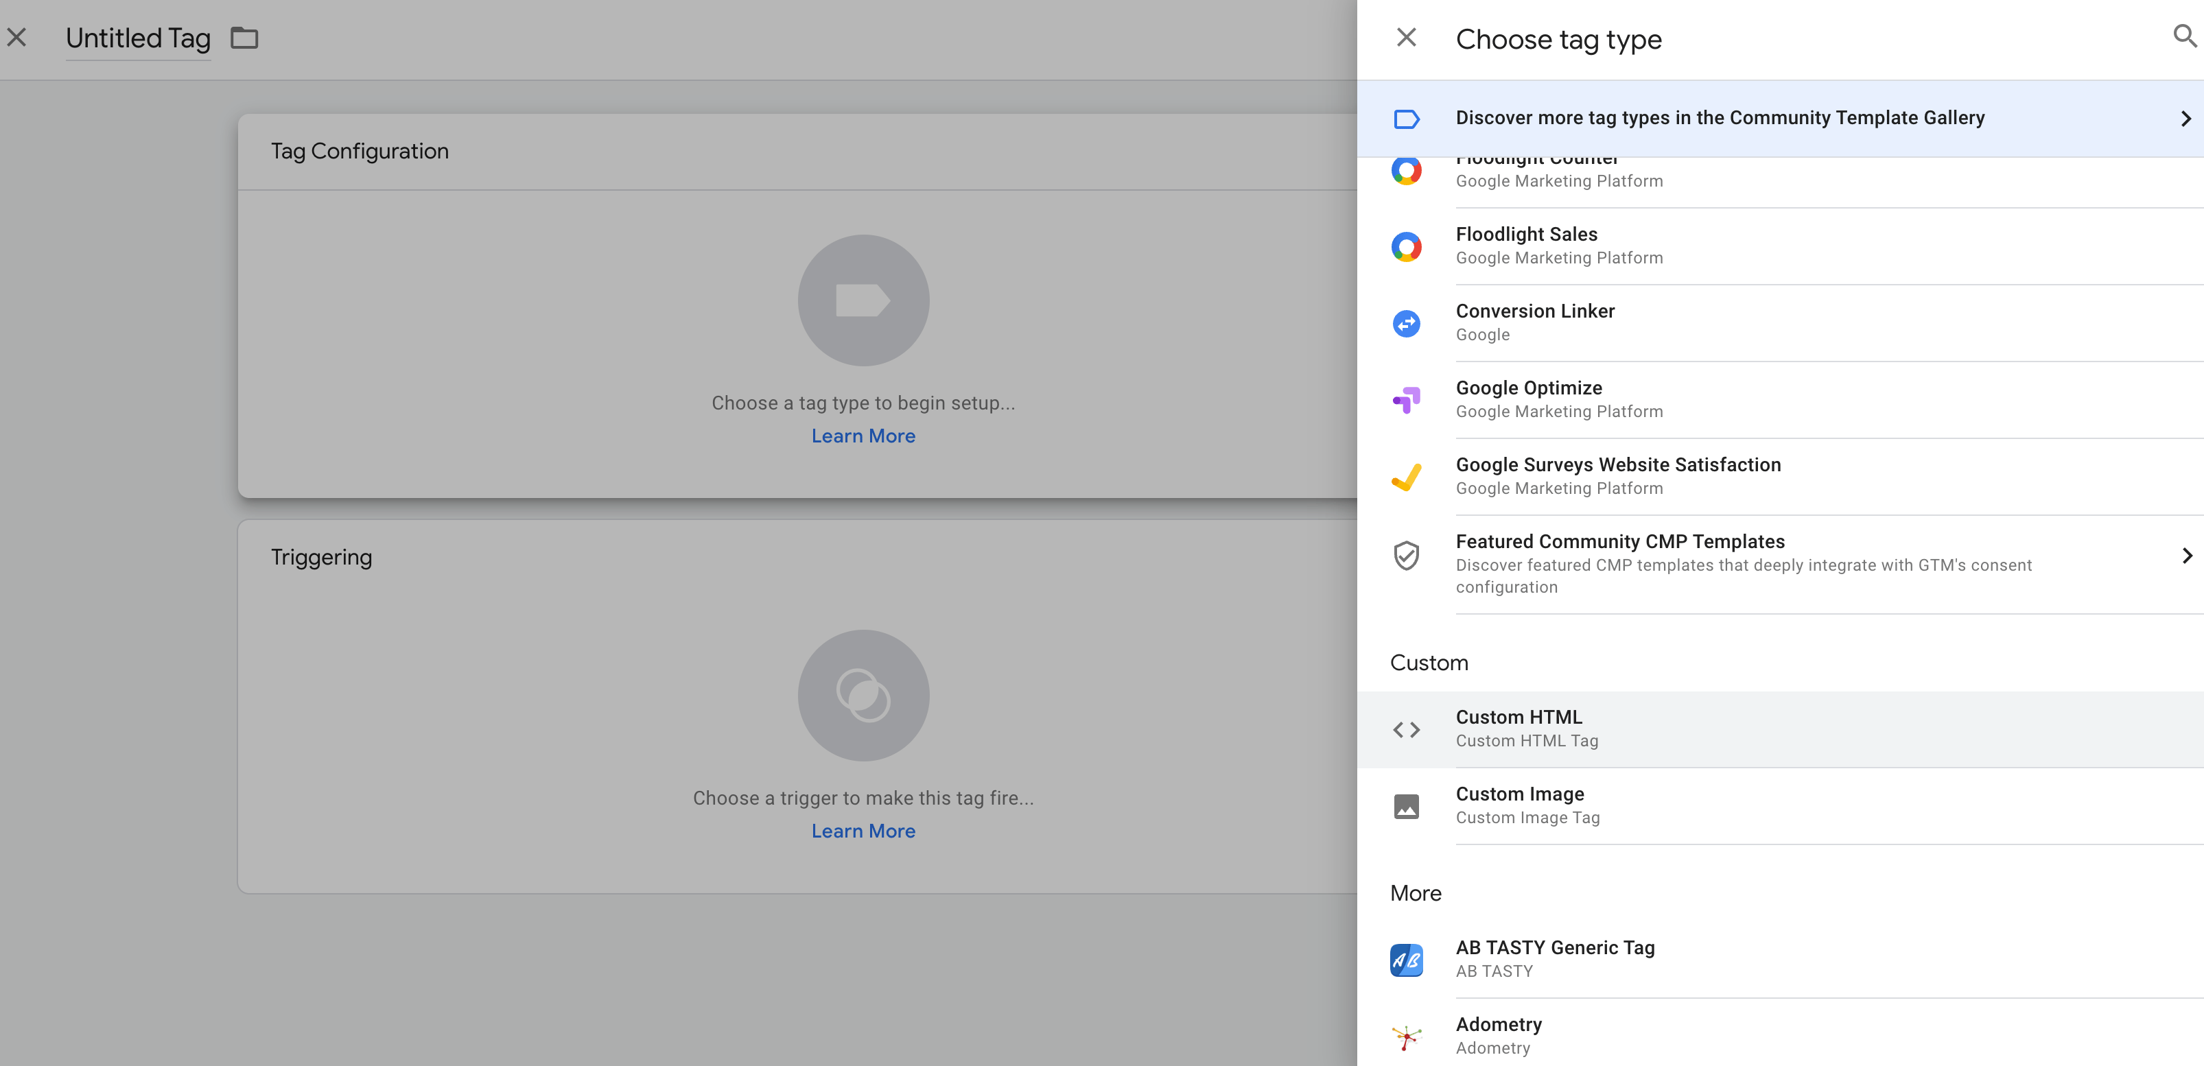Expand the Community Template Gallery chevron

[x=2185, y=119]
